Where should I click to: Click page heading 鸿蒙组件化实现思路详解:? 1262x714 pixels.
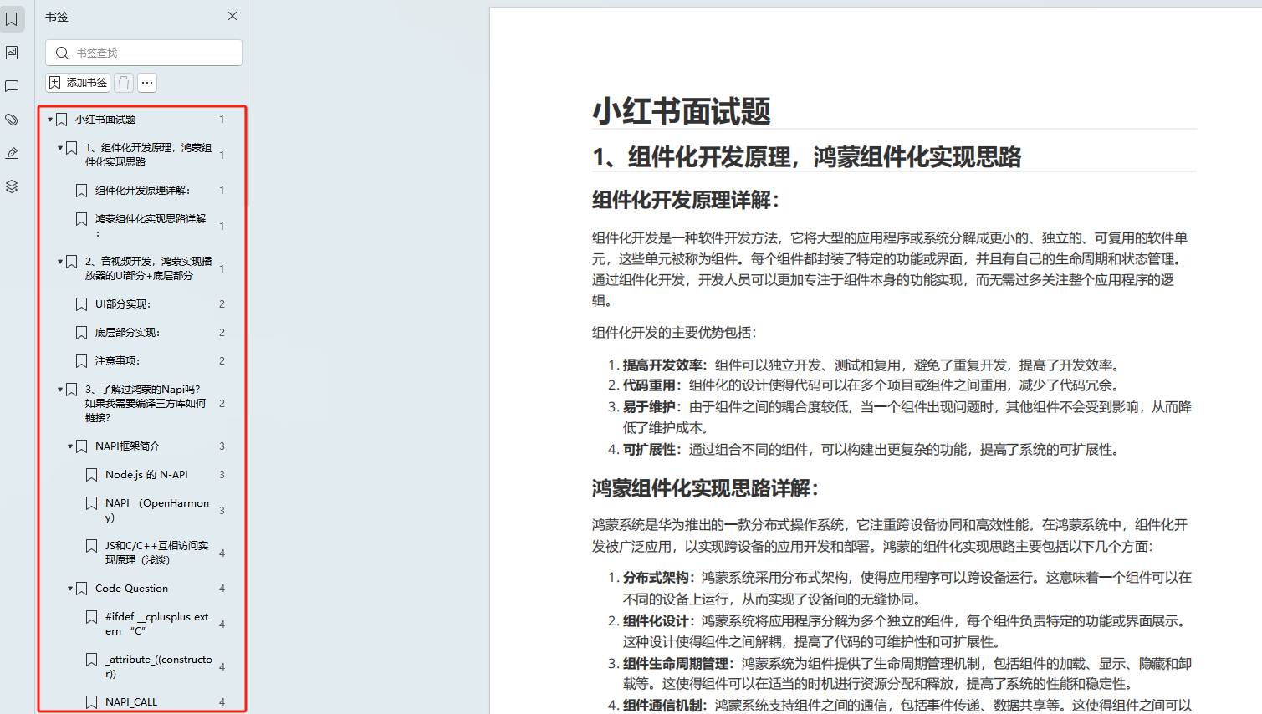click(706, 488)
